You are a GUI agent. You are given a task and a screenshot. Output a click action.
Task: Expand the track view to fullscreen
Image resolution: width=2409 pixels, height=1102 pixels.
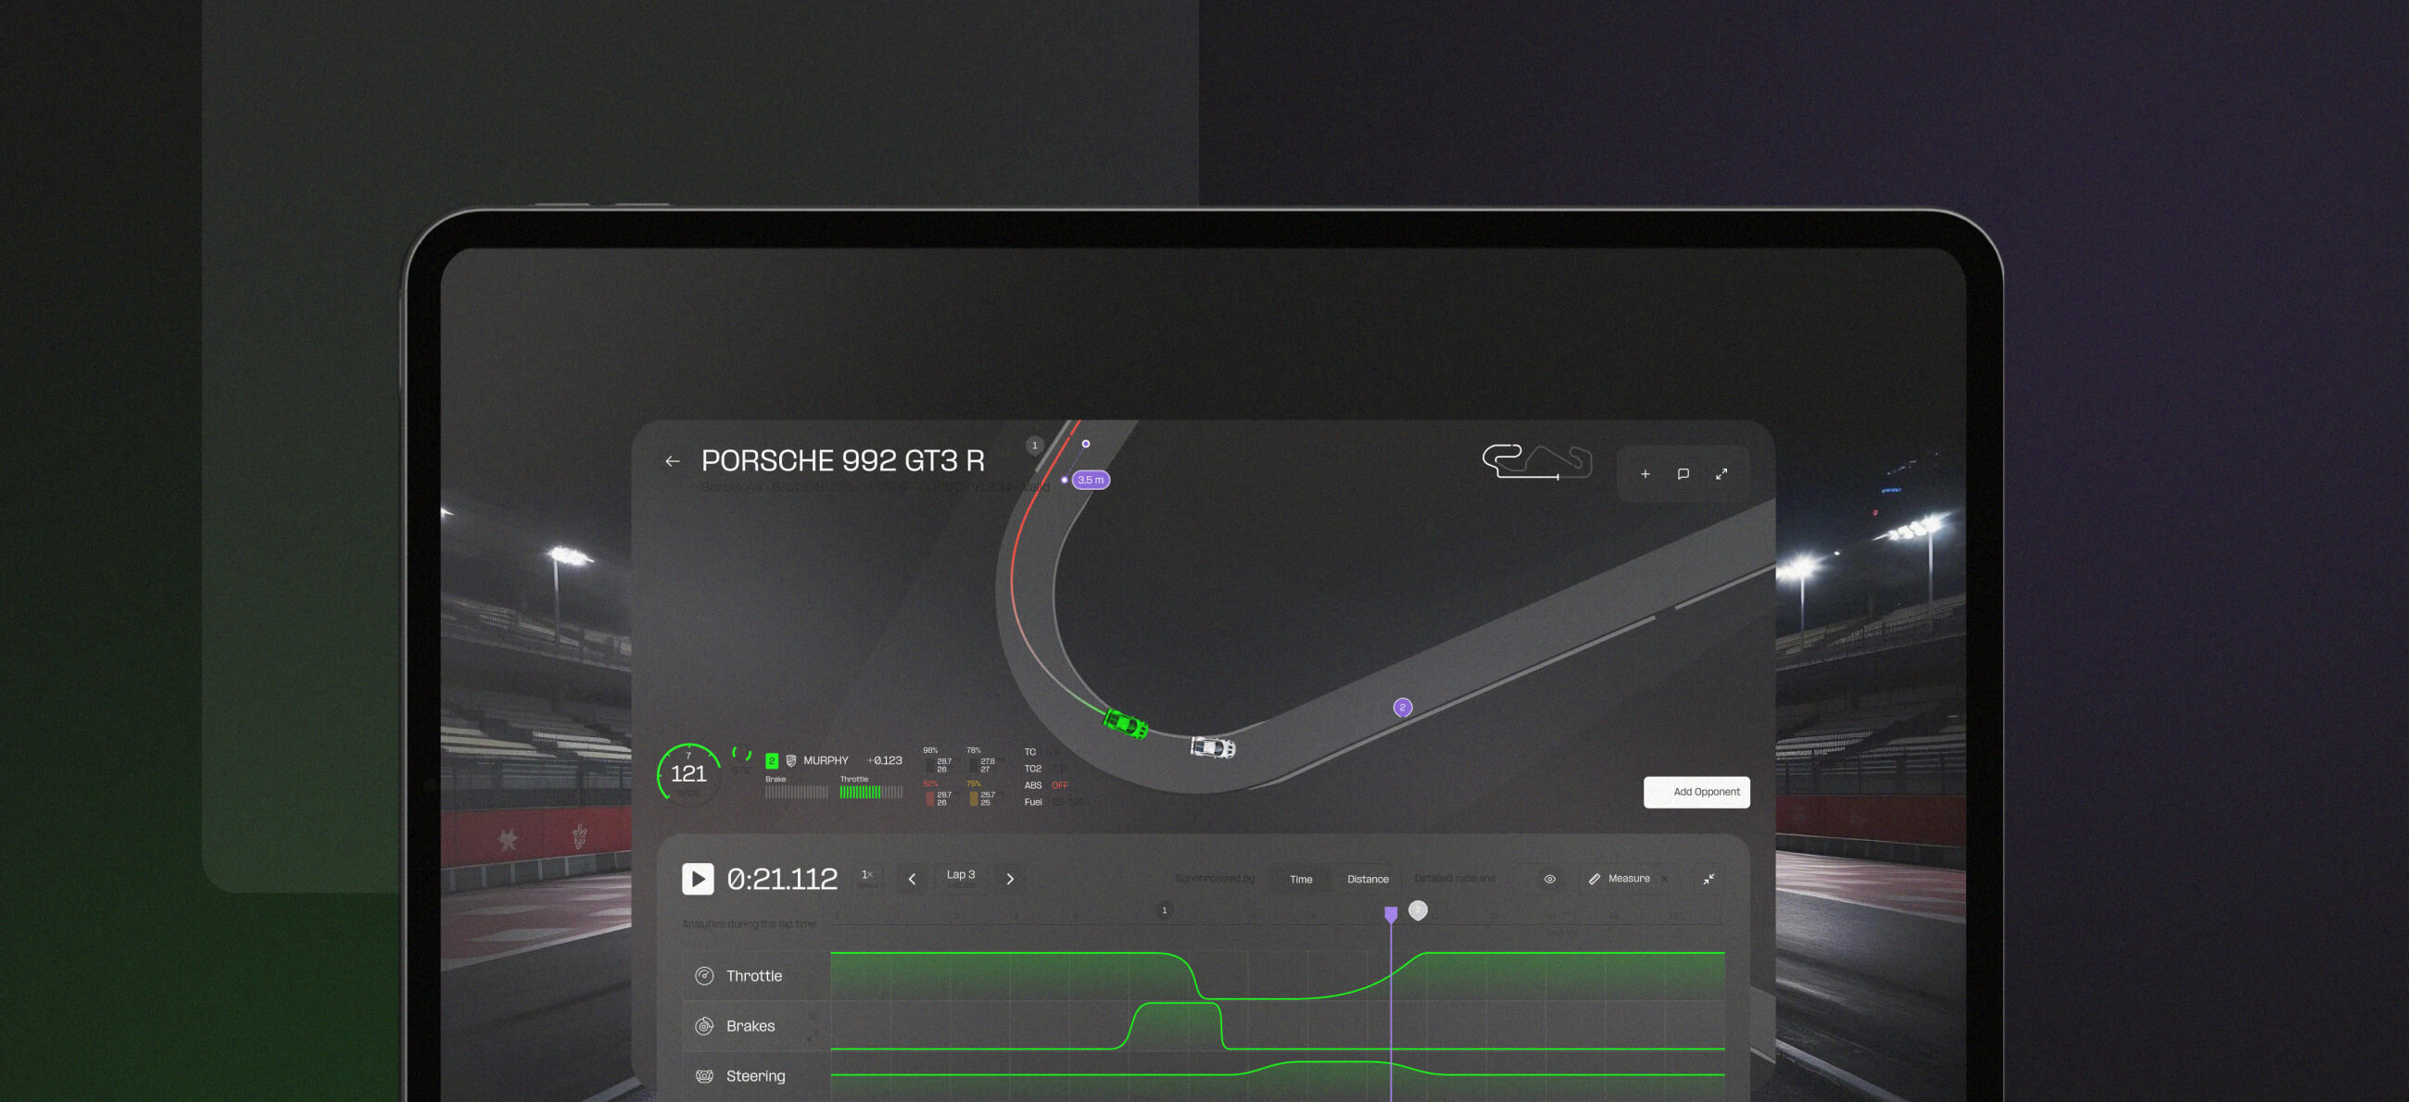tap(1722, 474)
